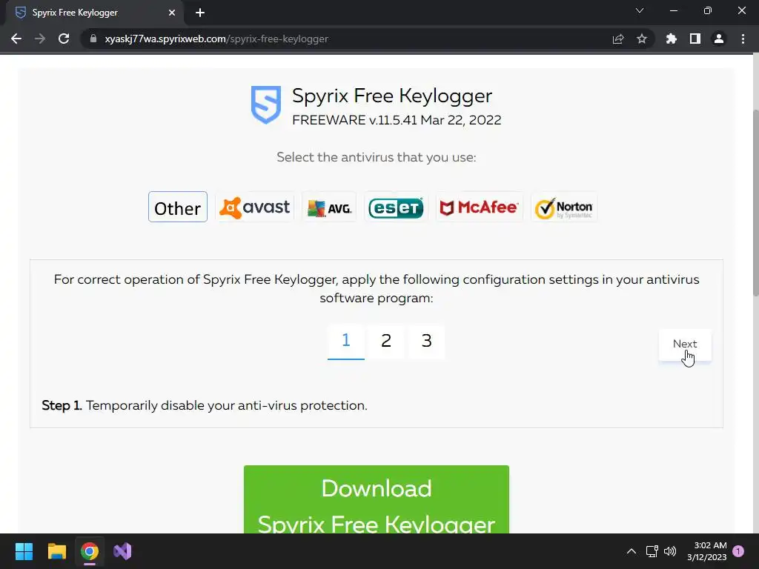The width and height of the screenshot is (759, 569).
Task: Click the Spyrix shield logo
Action: 266,104
